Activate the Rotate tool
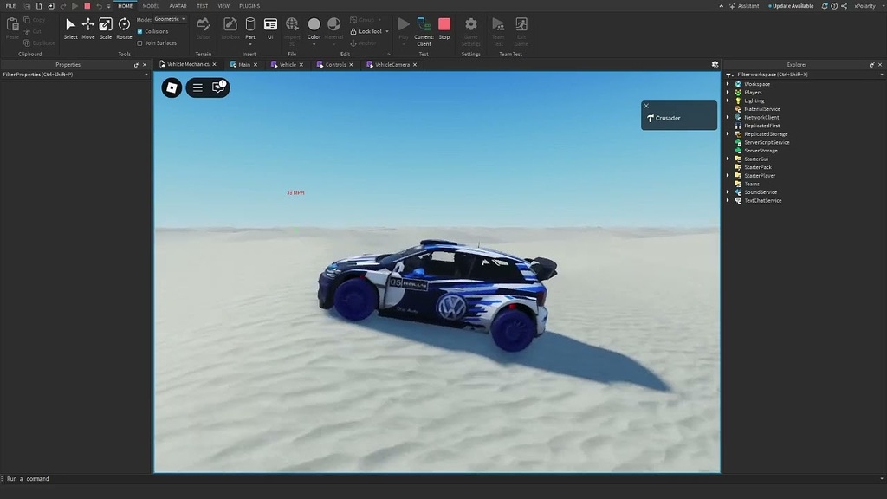The height and width of the screenshot is (499, 887). click(x=124, y=29)
